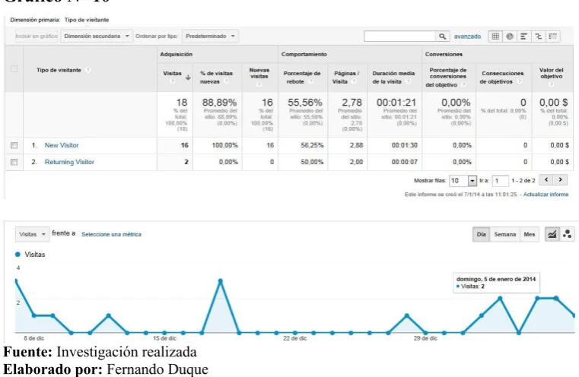
Task: Go to next page arrow
Action: click(x=560, y=179)
